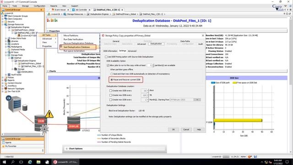Collapse the Storage Pools tree node
293x165 pixels.
point(6,55)
